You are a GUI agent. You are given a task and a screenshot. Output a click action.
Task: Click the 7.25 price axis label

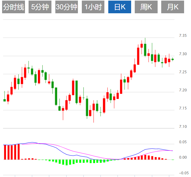(x=183, y=72)
